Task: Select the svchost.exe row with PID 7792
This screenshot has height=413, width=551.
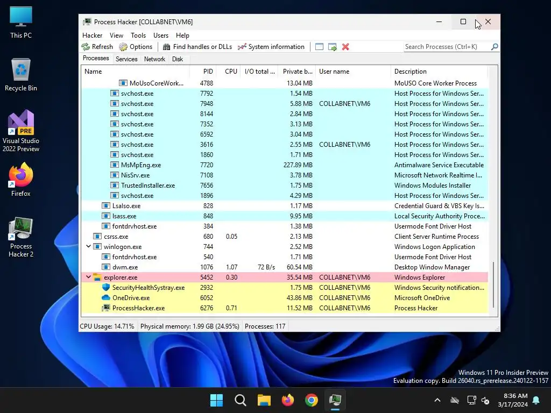Action: click(284, 94)
